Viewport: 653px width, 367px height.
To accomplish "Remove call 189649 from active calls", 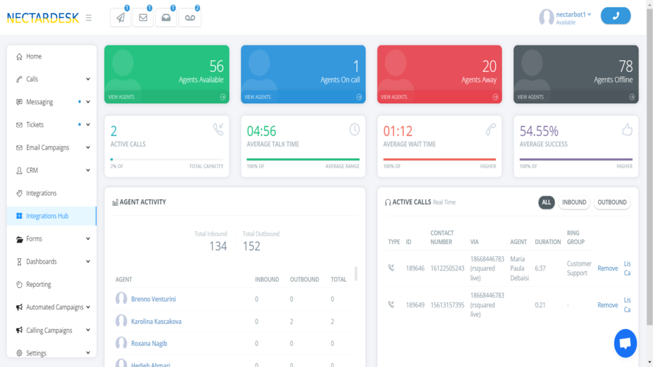I will click(x=607, y=305).
